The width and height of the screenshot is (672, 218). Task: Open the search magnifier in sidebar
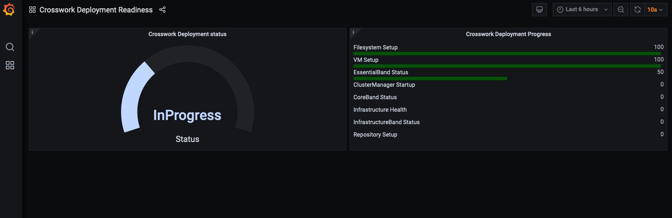pyautogui.click(x=10, y=47)
